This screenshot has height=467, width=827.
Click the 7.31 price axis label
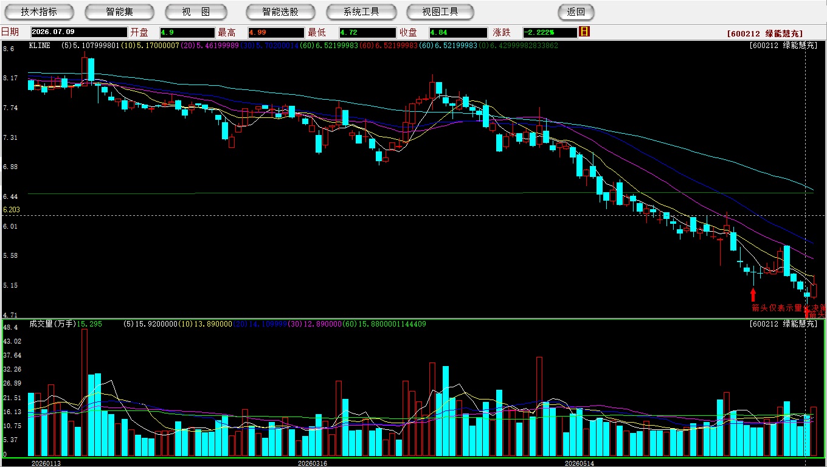coord(10,138)
